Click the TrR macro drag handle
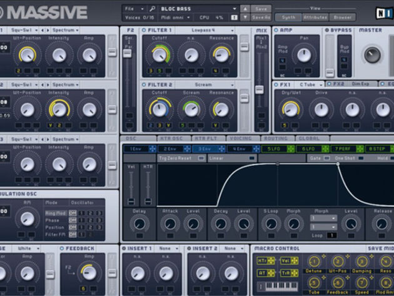 coord(295,273)
